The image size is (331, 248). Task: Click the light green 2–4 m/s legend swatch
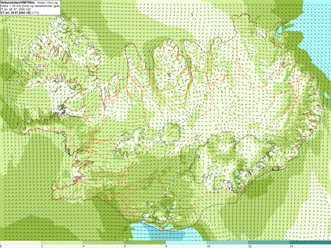(x=62, y=243)
